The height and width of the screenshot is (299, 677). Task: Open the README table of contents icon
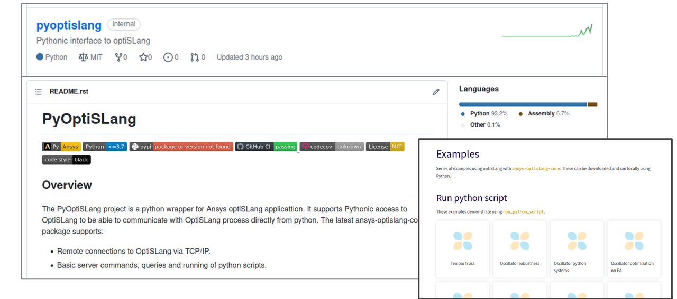pyautogui.click(x=38, y=92)
